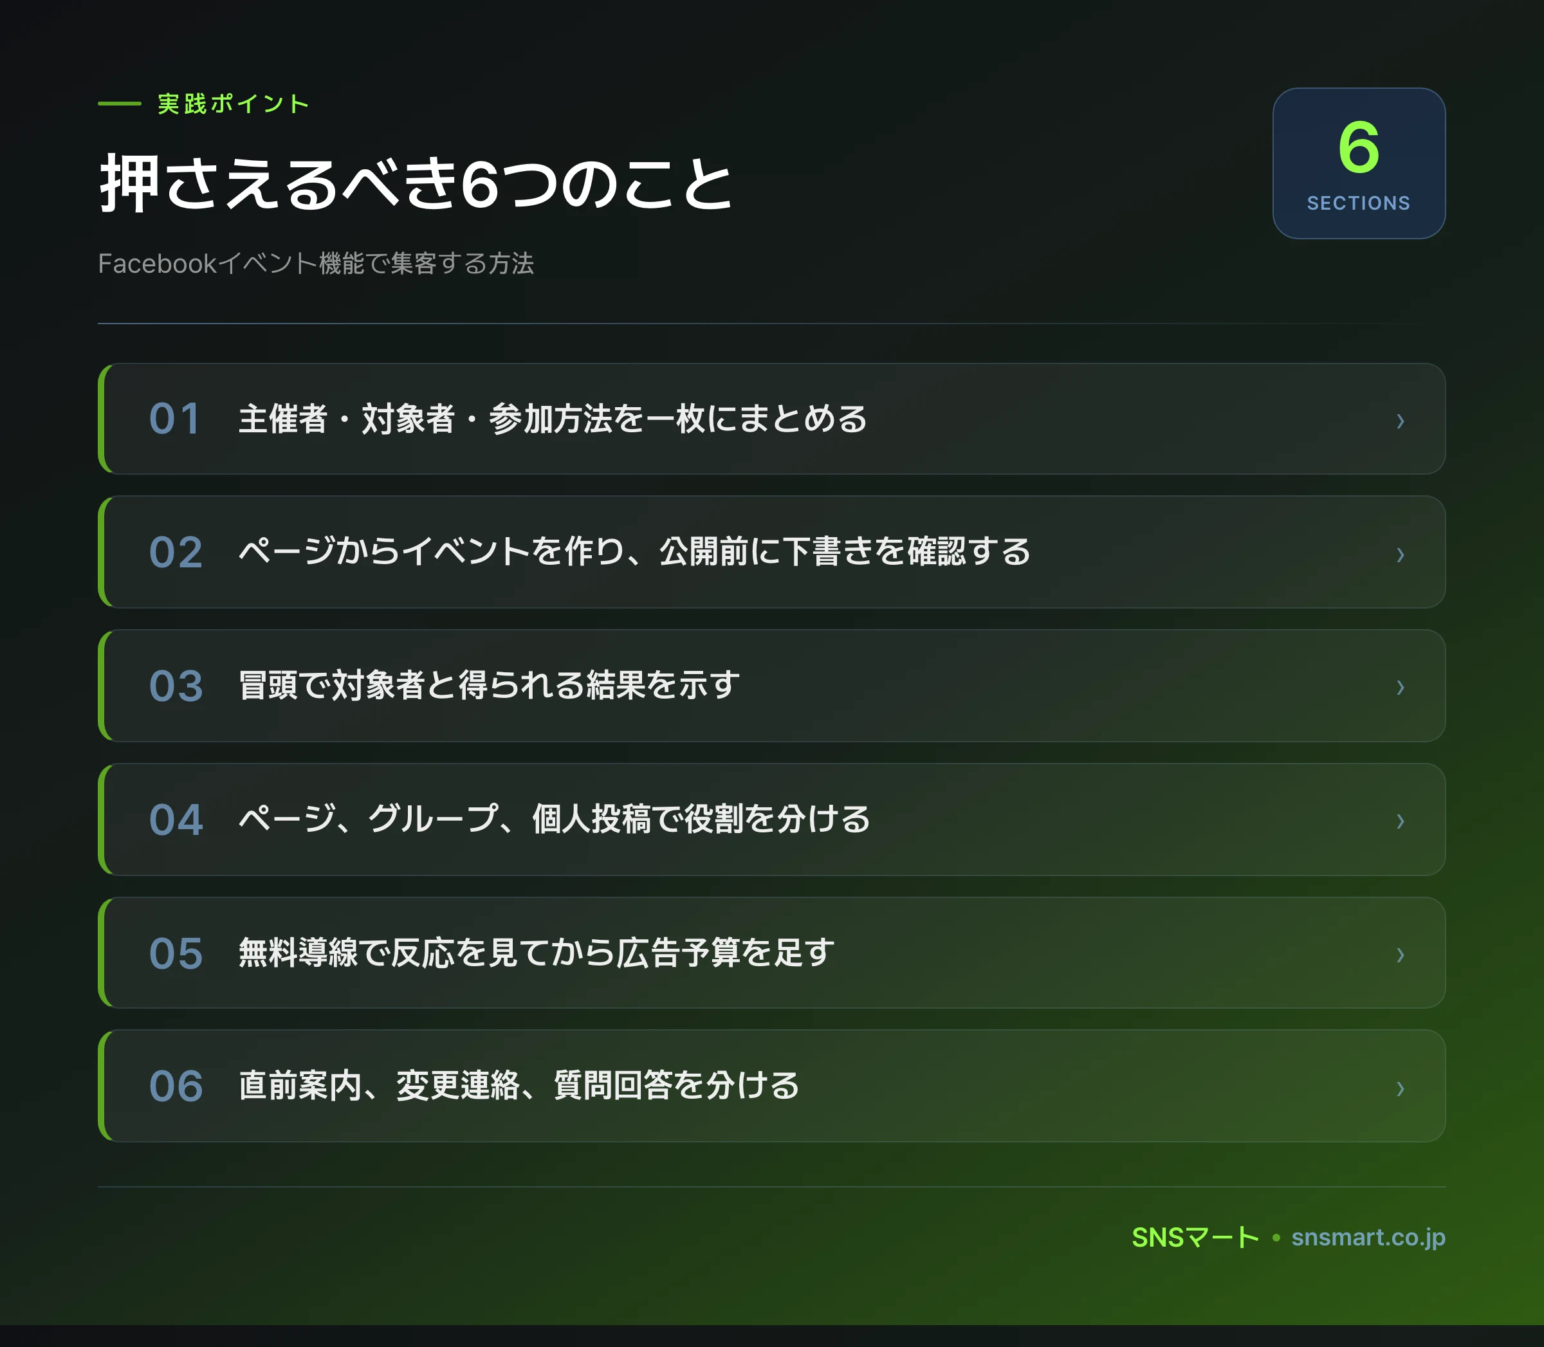Open chevron on 05 無料導線で反応 row
This screenshot has width=1544, height=1347.
coord(1400,955)
